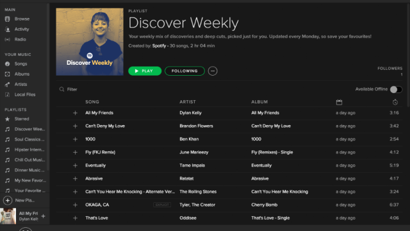Viewport: 410px width, 231px height.
Task: Open the Spotify creator link
Action: click(x=159, y=46)
